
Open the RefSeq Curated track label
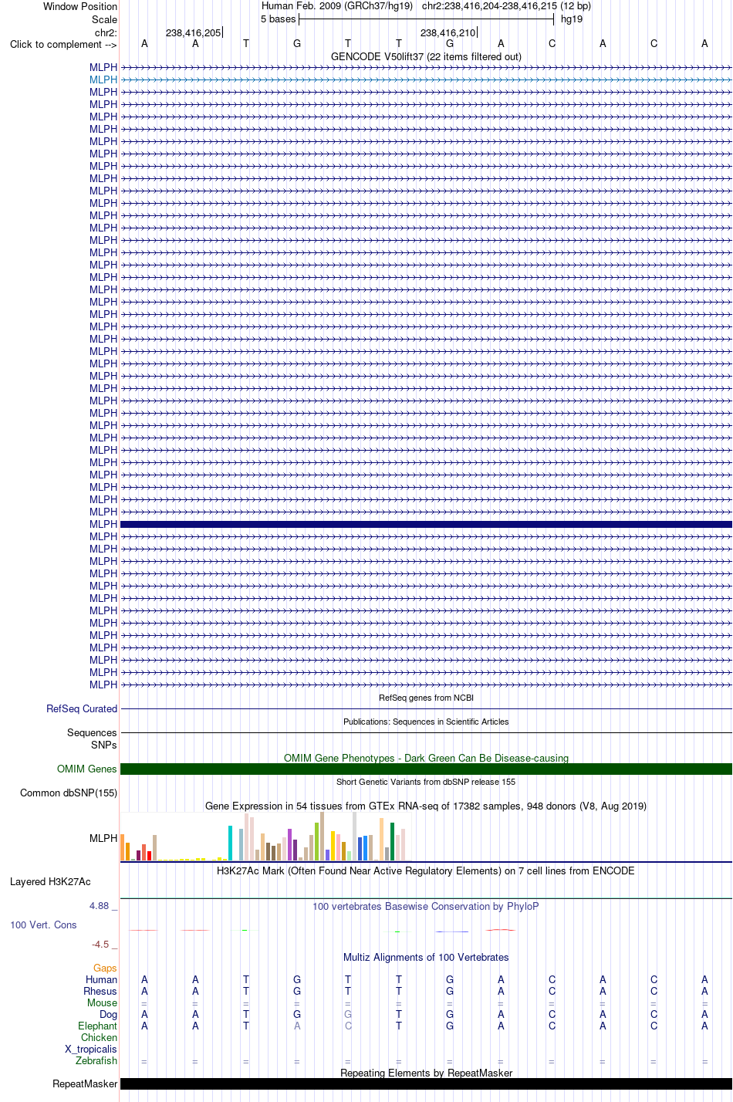pyautogui.click(x=82, y=708)
